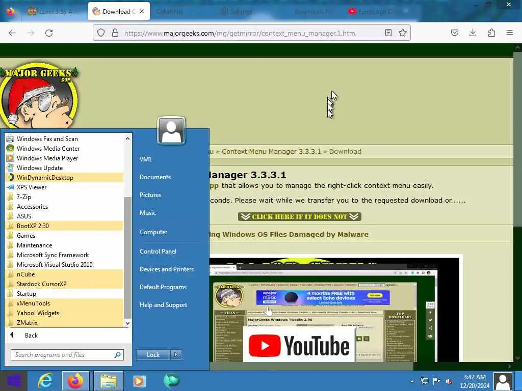Expand the Games folder
The image size is (522, 391).
click(x=64, y=235)
